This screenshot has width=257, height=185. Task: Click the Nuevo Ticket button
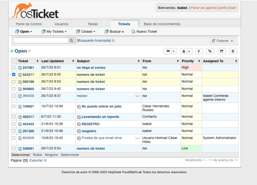coord(144,31)
